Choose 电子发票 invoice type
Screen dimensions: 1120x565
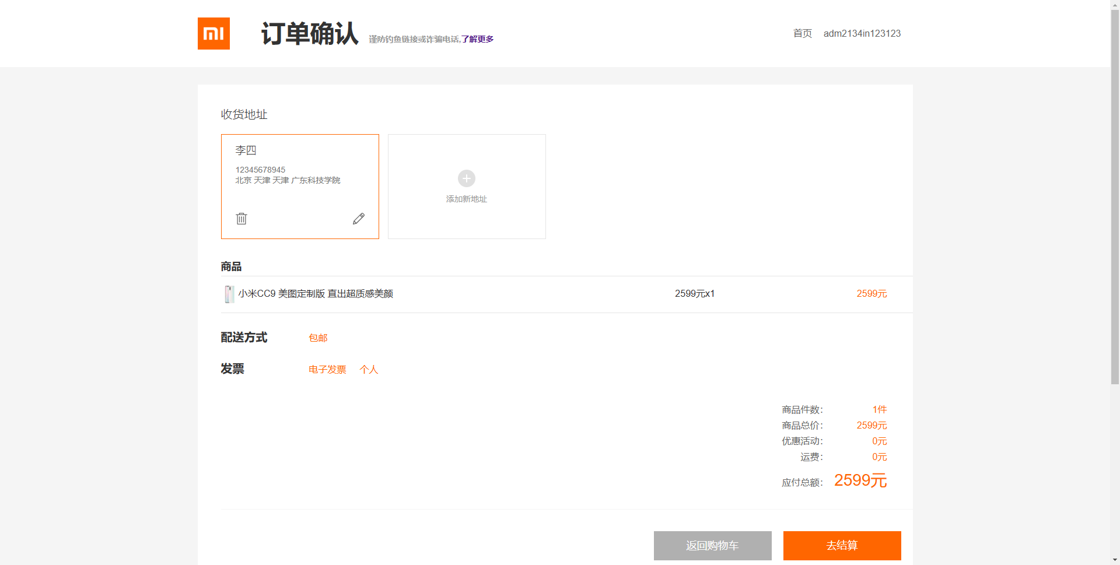(x=327, y=369)
